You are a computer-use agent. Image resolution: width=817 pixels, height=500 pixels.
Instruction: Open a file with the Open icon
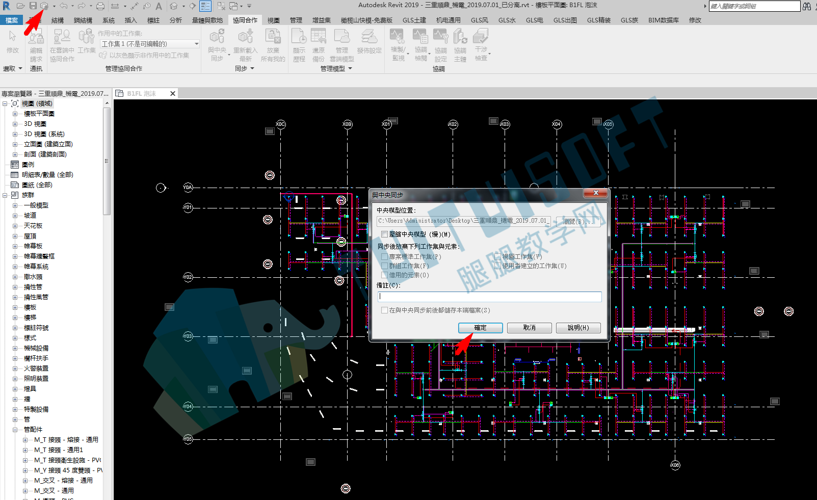point(20,6)
